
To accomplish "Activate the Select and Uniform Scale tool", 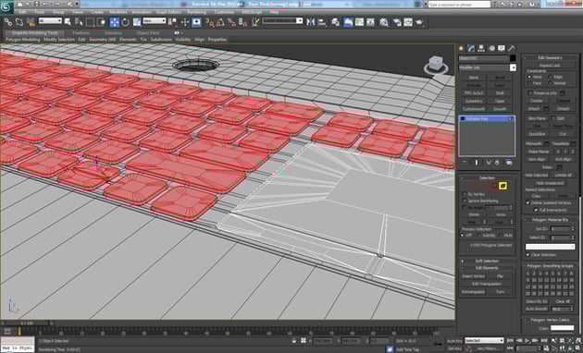I will click(x=137, y=22).
